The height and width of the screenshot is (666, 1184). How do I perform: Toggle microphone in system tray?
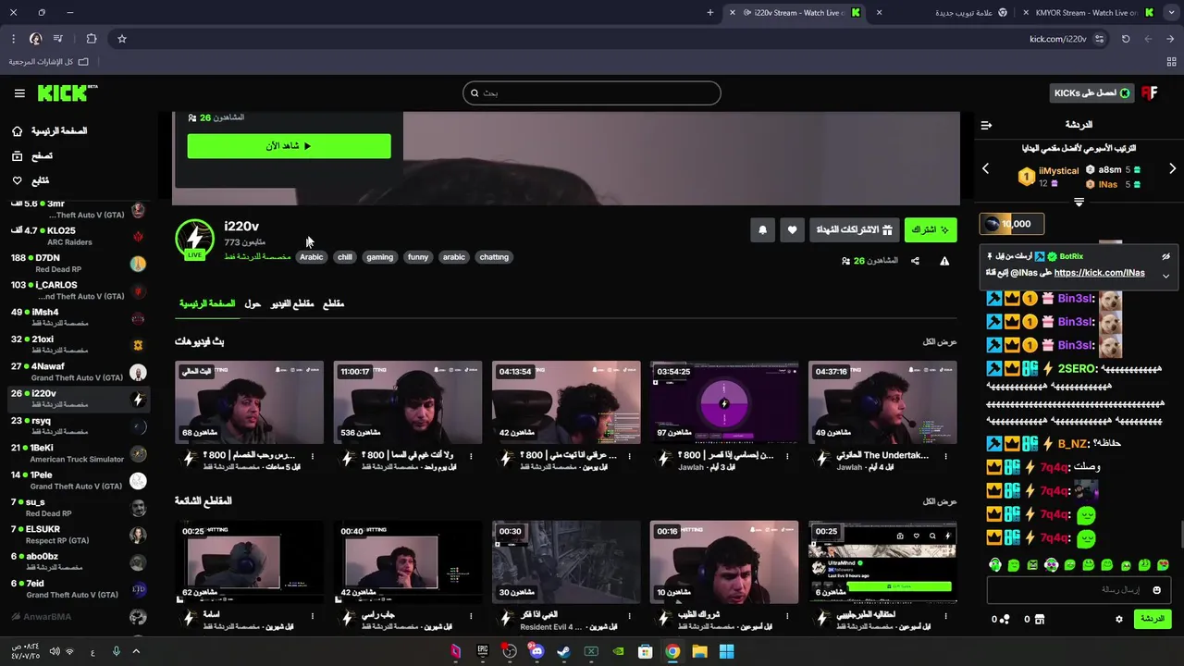pos(116,651)
